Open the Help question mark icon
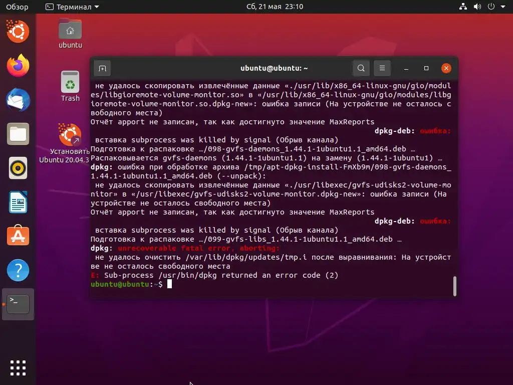The image size is (513, 385). (x=18, y=270)
